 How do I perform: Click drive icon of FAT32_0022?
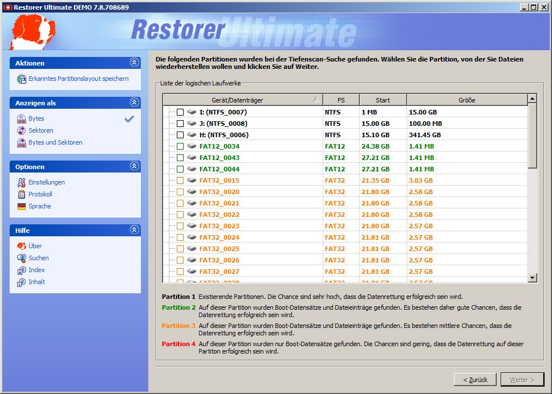click(192, 215)
